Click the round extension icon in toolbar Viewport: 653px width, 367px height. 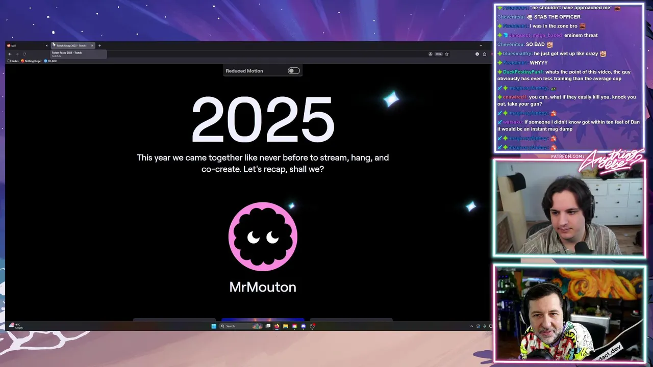(477, 54)
